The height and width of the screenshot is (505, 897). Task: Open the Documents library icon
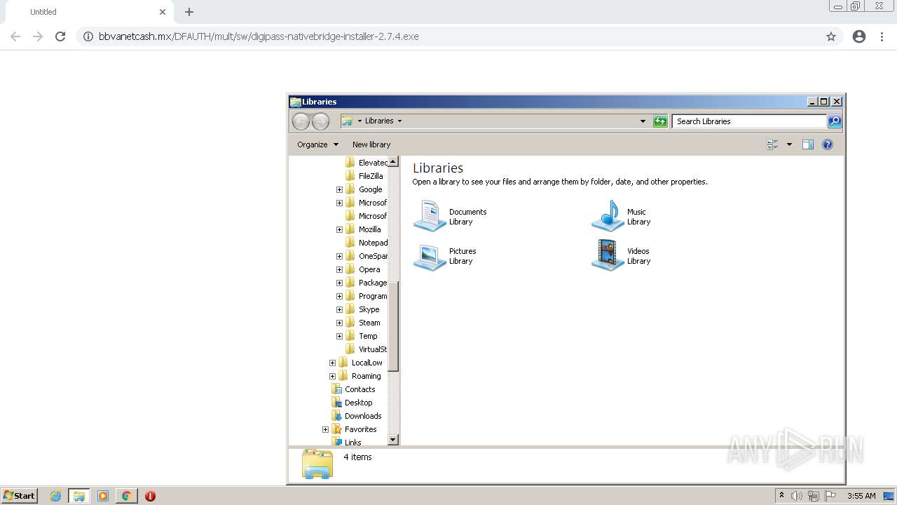pyautogui.click(x=430, y=216)
